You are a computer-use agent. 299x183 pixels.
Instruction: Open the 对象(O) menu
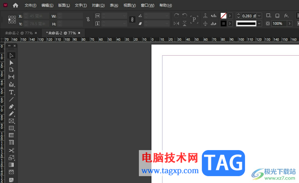pos(98,5)
